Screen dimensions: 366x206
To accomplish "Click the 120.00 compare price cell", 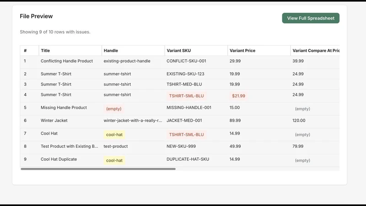I will (x=299, y=120).
